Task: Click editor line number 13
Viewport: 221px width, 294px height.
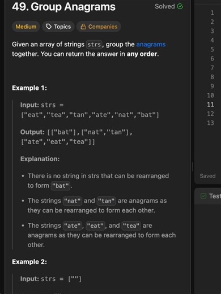Action: tap(210, 123)
